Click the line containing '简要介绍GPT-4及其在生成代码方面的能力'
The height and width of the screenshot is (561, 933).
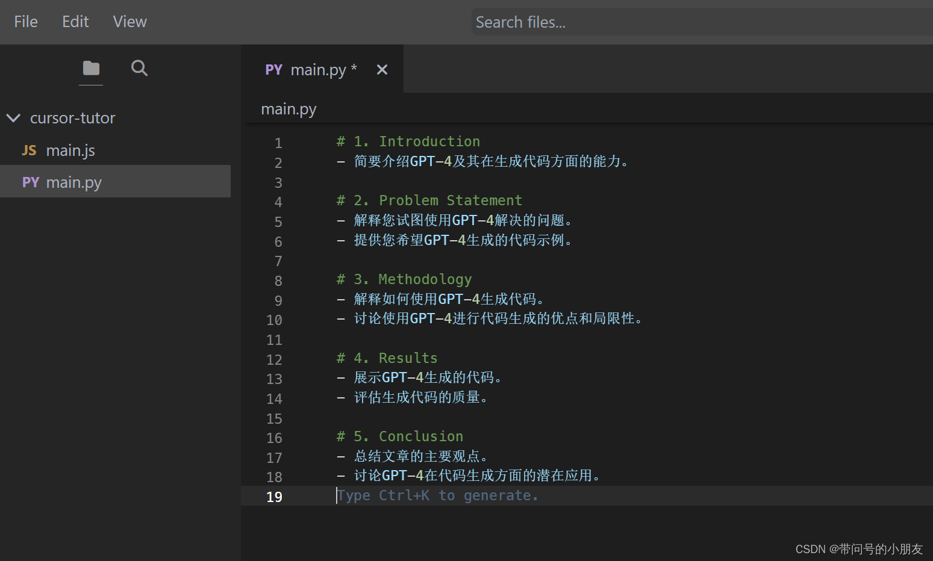coord(482,161)
